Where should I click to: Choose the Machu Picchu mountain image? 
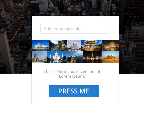click(x=75, y=57)
